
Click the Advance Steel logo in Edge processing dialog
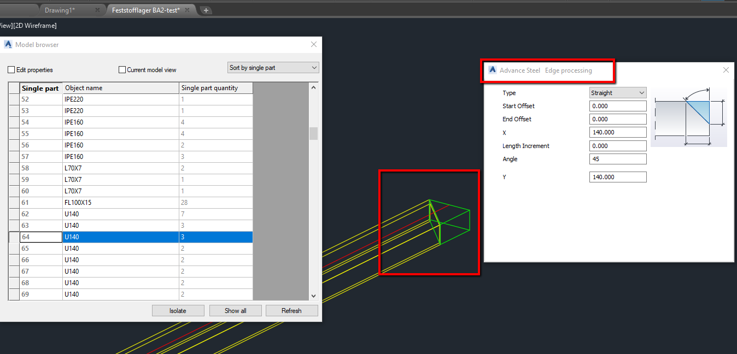click(493, 69)
